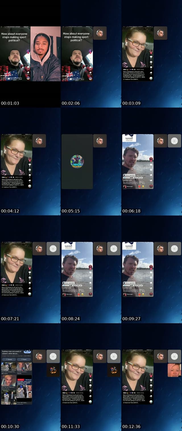Select the participant thumbnail in the 00:03:09 frame
Screen dimensions: 182x431
160,33
